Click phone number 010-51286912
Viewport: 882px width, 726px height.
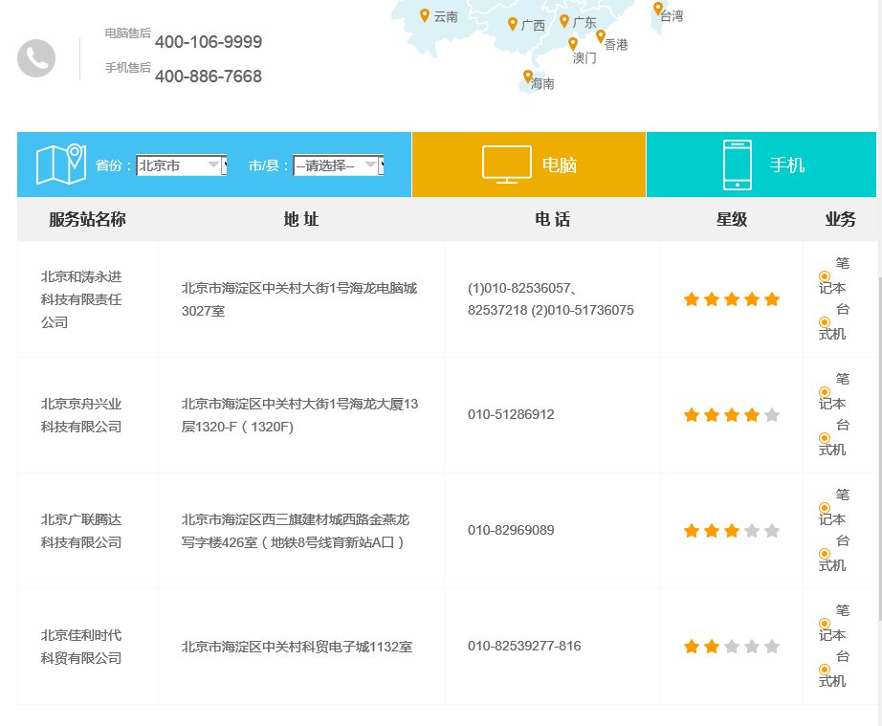click(x=511, y=414)
